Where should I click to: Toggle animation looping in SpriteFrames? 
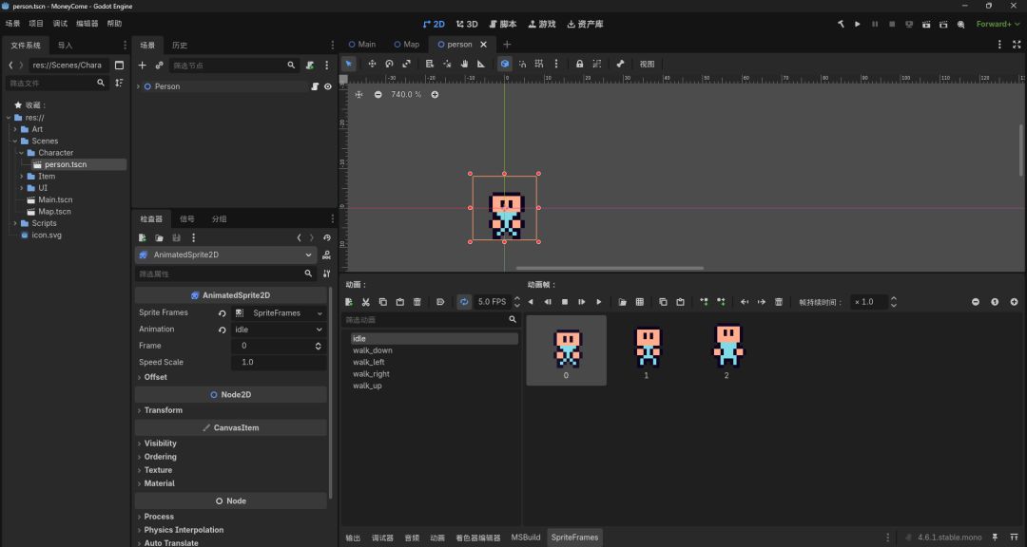[464, 302]
